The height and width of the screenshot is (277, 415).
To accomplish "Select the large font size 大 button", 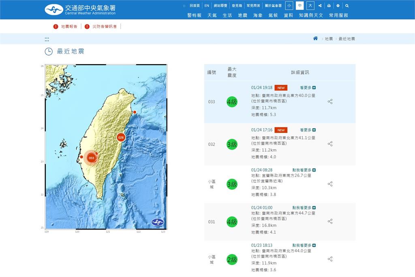I will click(310, 6).
